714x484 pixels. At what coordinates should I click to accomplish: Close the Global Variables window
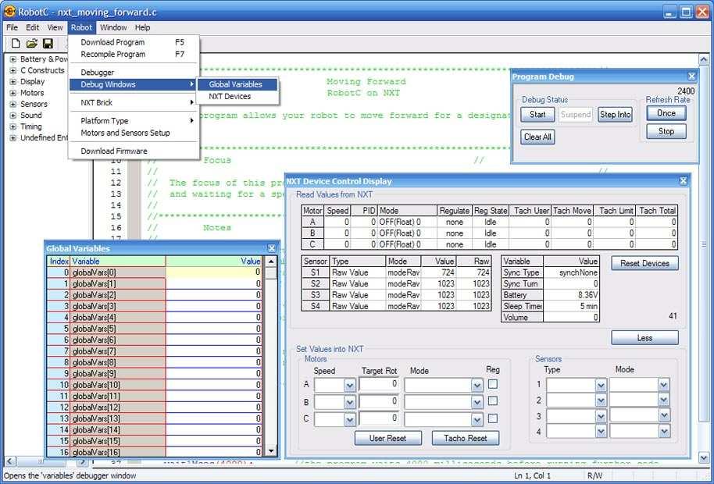click(272, 248)
